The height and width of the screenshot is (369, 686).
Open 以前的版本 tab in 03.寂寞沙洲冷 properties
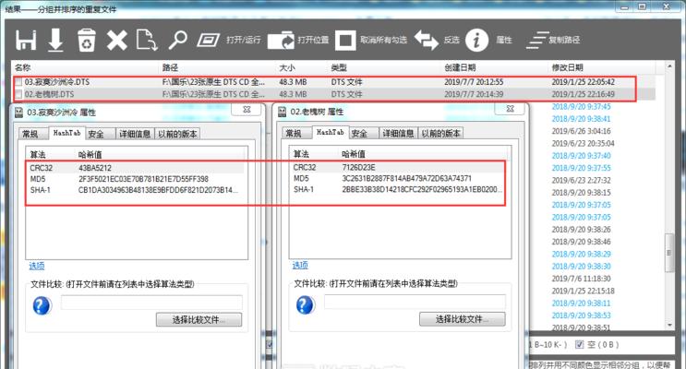point(177,134)
